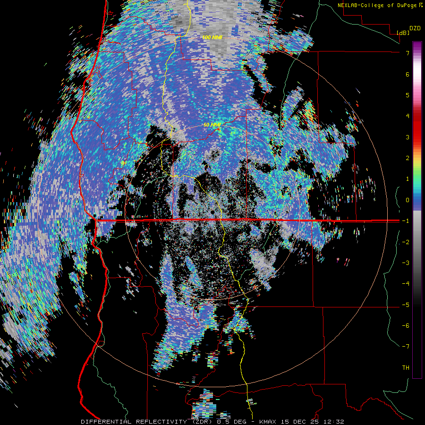Click the DZD product label
Viewport: 425px width, 425px height.
tap(415, 28)
